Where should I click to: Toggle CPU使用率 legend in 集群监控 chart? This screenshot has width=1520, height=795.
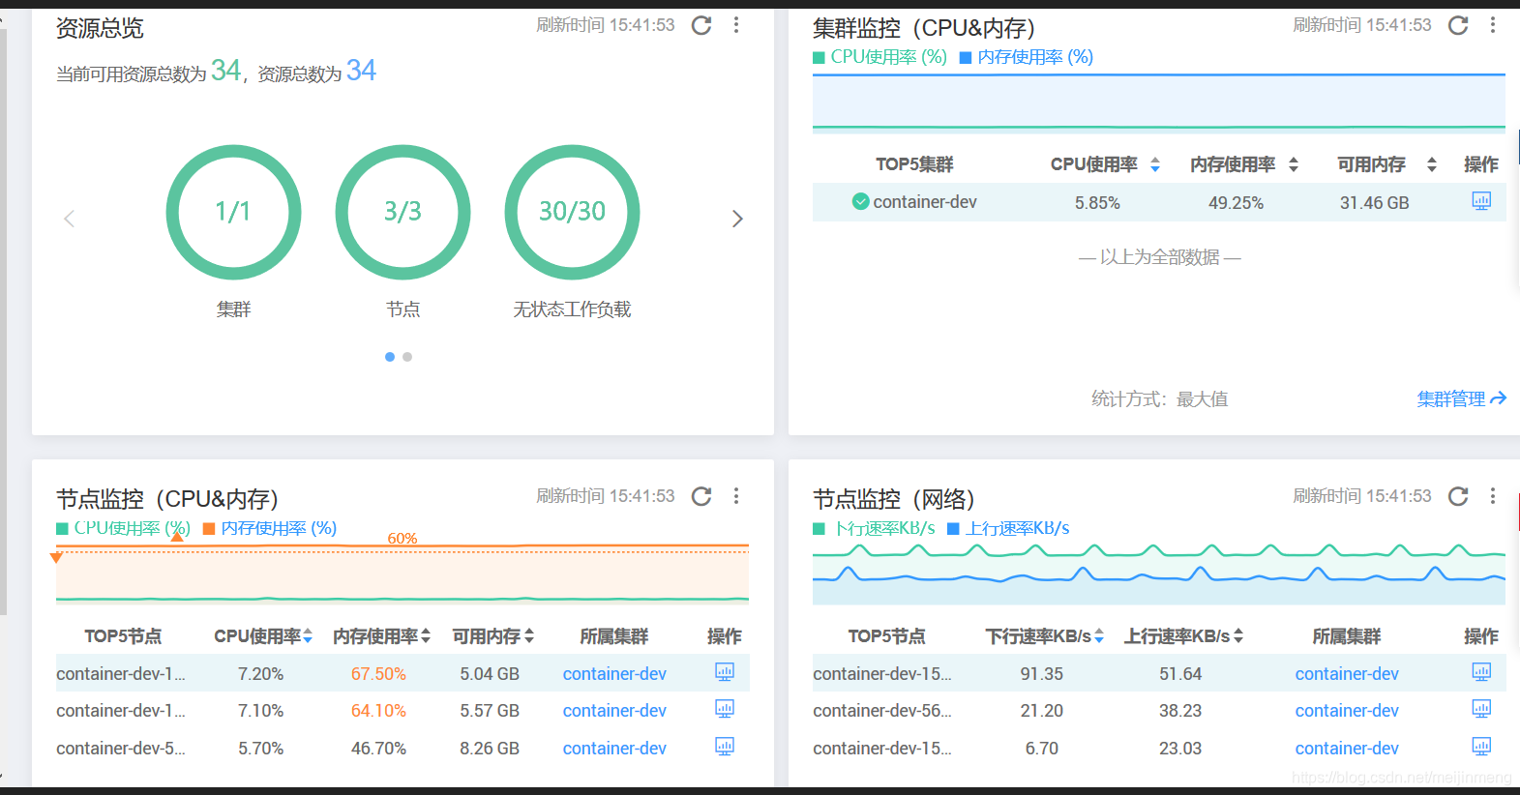click(x=880, y=57)
